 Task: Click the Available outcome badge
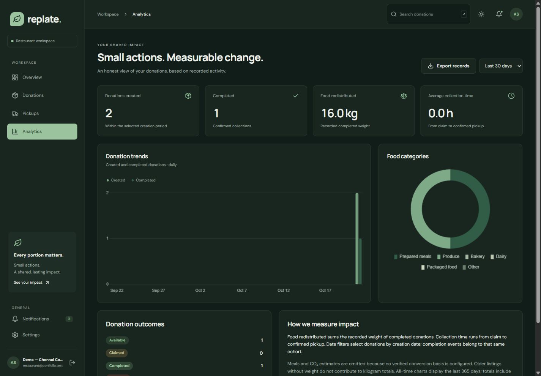(x=117, y=340)
